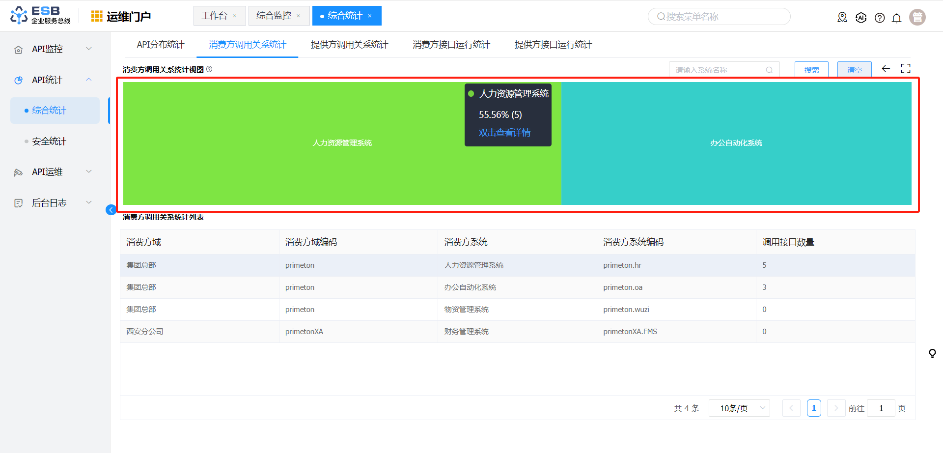This screenshot has width=943, height=453.
Task: Select the 安全统计 sidebar item
Action: pyautogui.click(x=49, y=142)
